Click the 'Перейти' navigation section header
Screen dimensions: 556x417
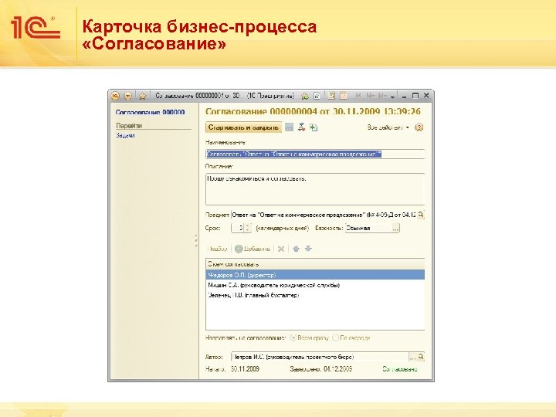coord(129,126)
